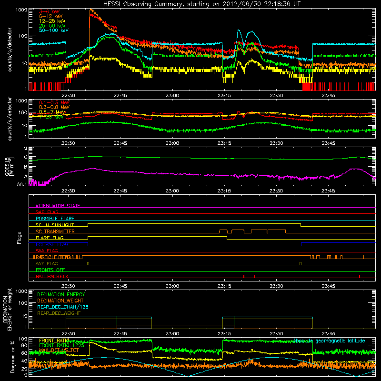Select the GAP_FLAG label
The width and height of the screenshot is (381, 381).
47,212
